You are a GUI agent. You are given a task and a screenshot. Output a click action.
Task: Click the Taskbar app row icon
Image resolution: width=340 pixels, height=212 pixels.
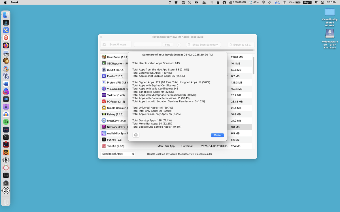click(104, 95)
